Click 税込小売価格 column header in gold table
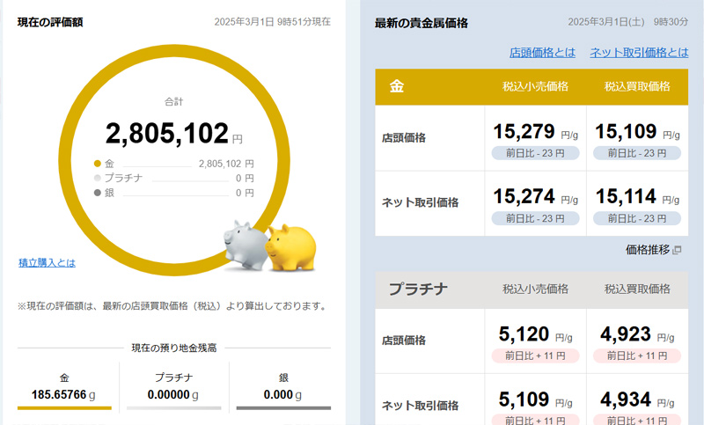The width and height of the screenshot is (704, 425). 535,86
